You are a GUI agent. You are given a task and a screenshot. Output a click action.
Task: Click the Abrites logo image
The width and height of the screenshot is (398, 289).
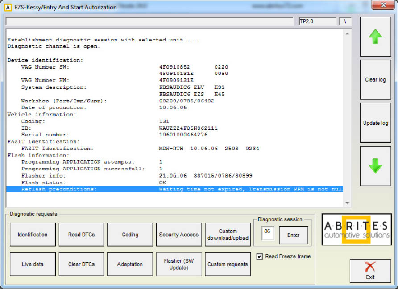click(x=356, y=229)
